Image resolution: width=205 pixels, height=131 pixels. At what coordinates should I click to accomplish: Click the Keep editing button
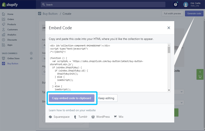coord(106,98)
